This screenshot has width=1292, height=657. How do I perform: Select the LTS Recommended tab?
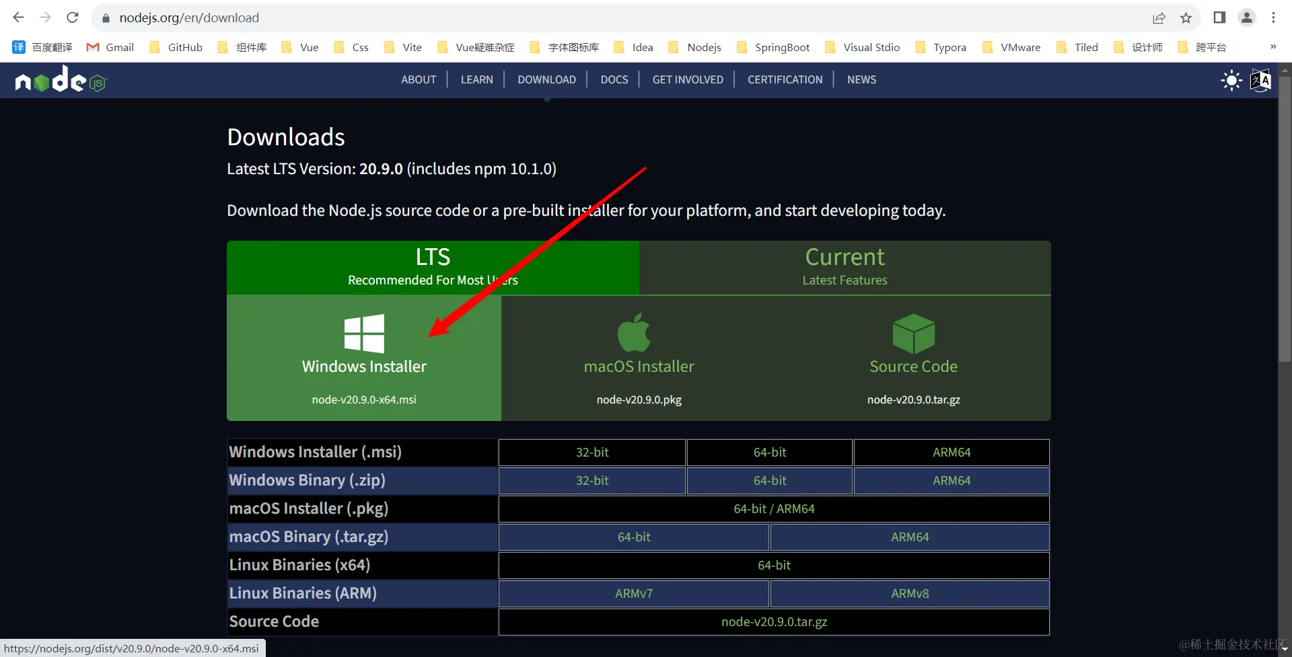(x=433, y=268)
